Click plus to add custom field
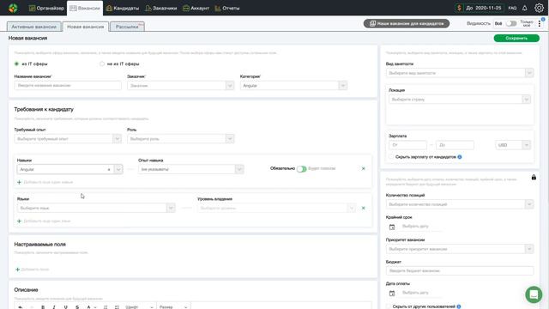This screenshot has height=309, width=549. [x=17, y=270]
